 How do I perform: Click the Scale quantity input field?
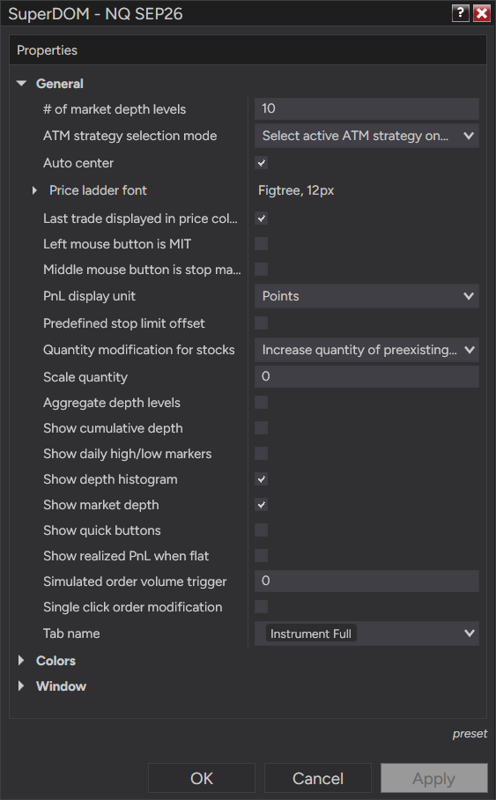[366, 376]
